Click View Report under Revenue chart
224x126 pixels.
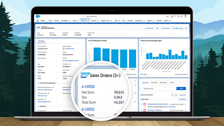coord(144,74)
